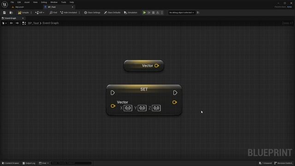
Task: Click the Stop play button
Action: pyautogui.click(x=153, y=12)
